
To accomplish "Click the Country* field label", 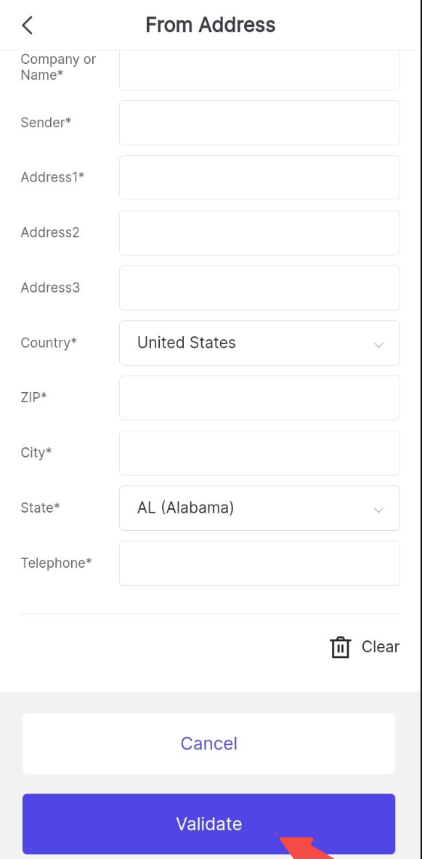I will pos(49,343).
